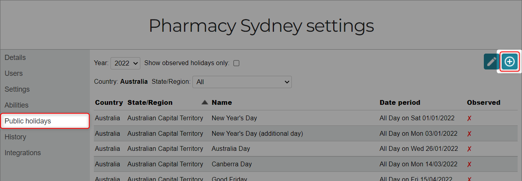Click the red X for Australia Day

point(469,149)
